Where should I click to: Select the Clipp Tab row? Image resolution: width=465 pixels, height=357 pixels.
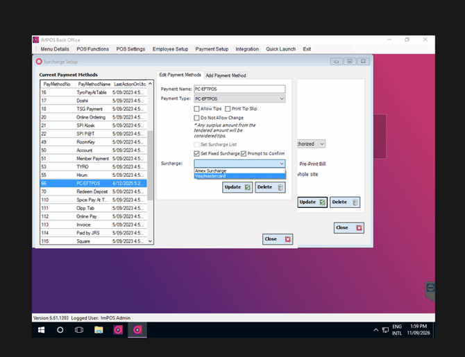point(94,208)
